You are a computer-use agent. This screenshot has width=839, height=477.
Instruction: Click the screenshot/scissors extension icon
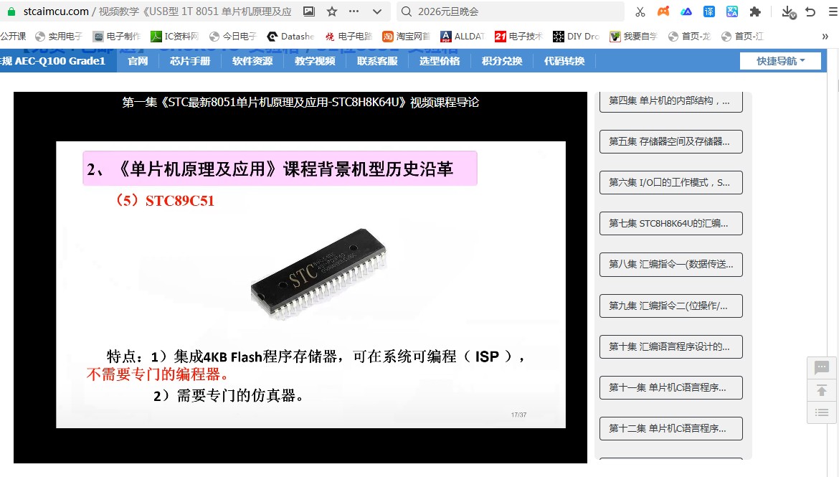(640, 11)
